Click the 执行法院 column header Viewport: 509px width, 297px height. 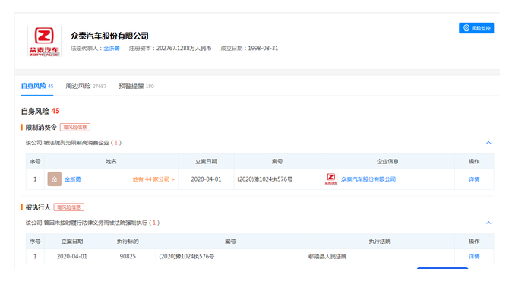coord(380,242)
